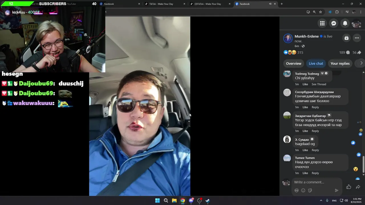365x205 pixels.
Task: Switch to TikTok - Make Your Day tab
Action: click(165, 4)
